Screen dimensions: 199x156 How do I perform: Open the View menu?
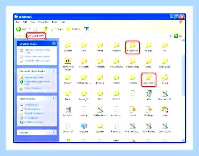[x=33, y=22]
